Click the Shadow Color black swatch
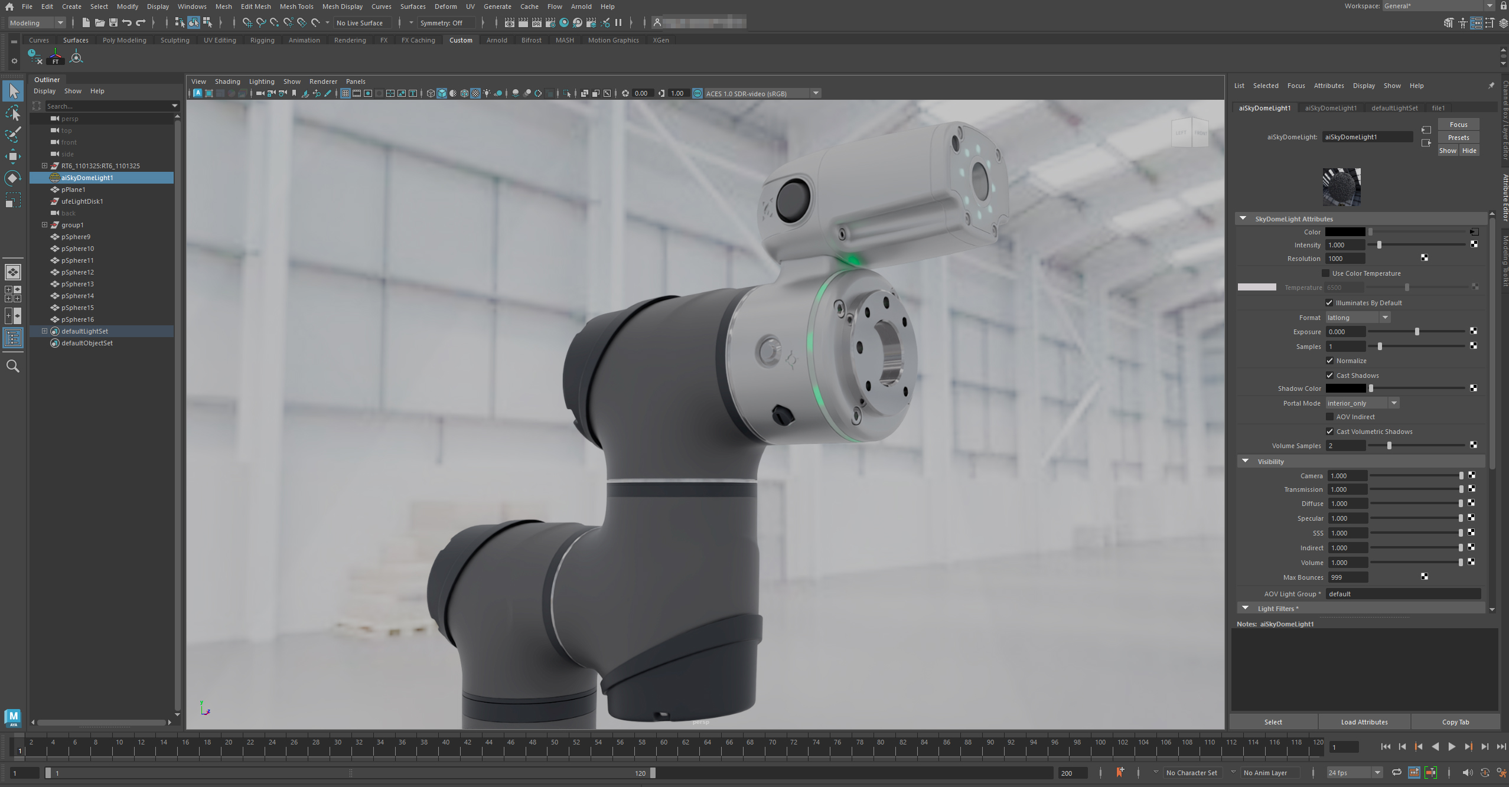Viewport: 1509px width, 787px height. click(x=1345, y=388)
